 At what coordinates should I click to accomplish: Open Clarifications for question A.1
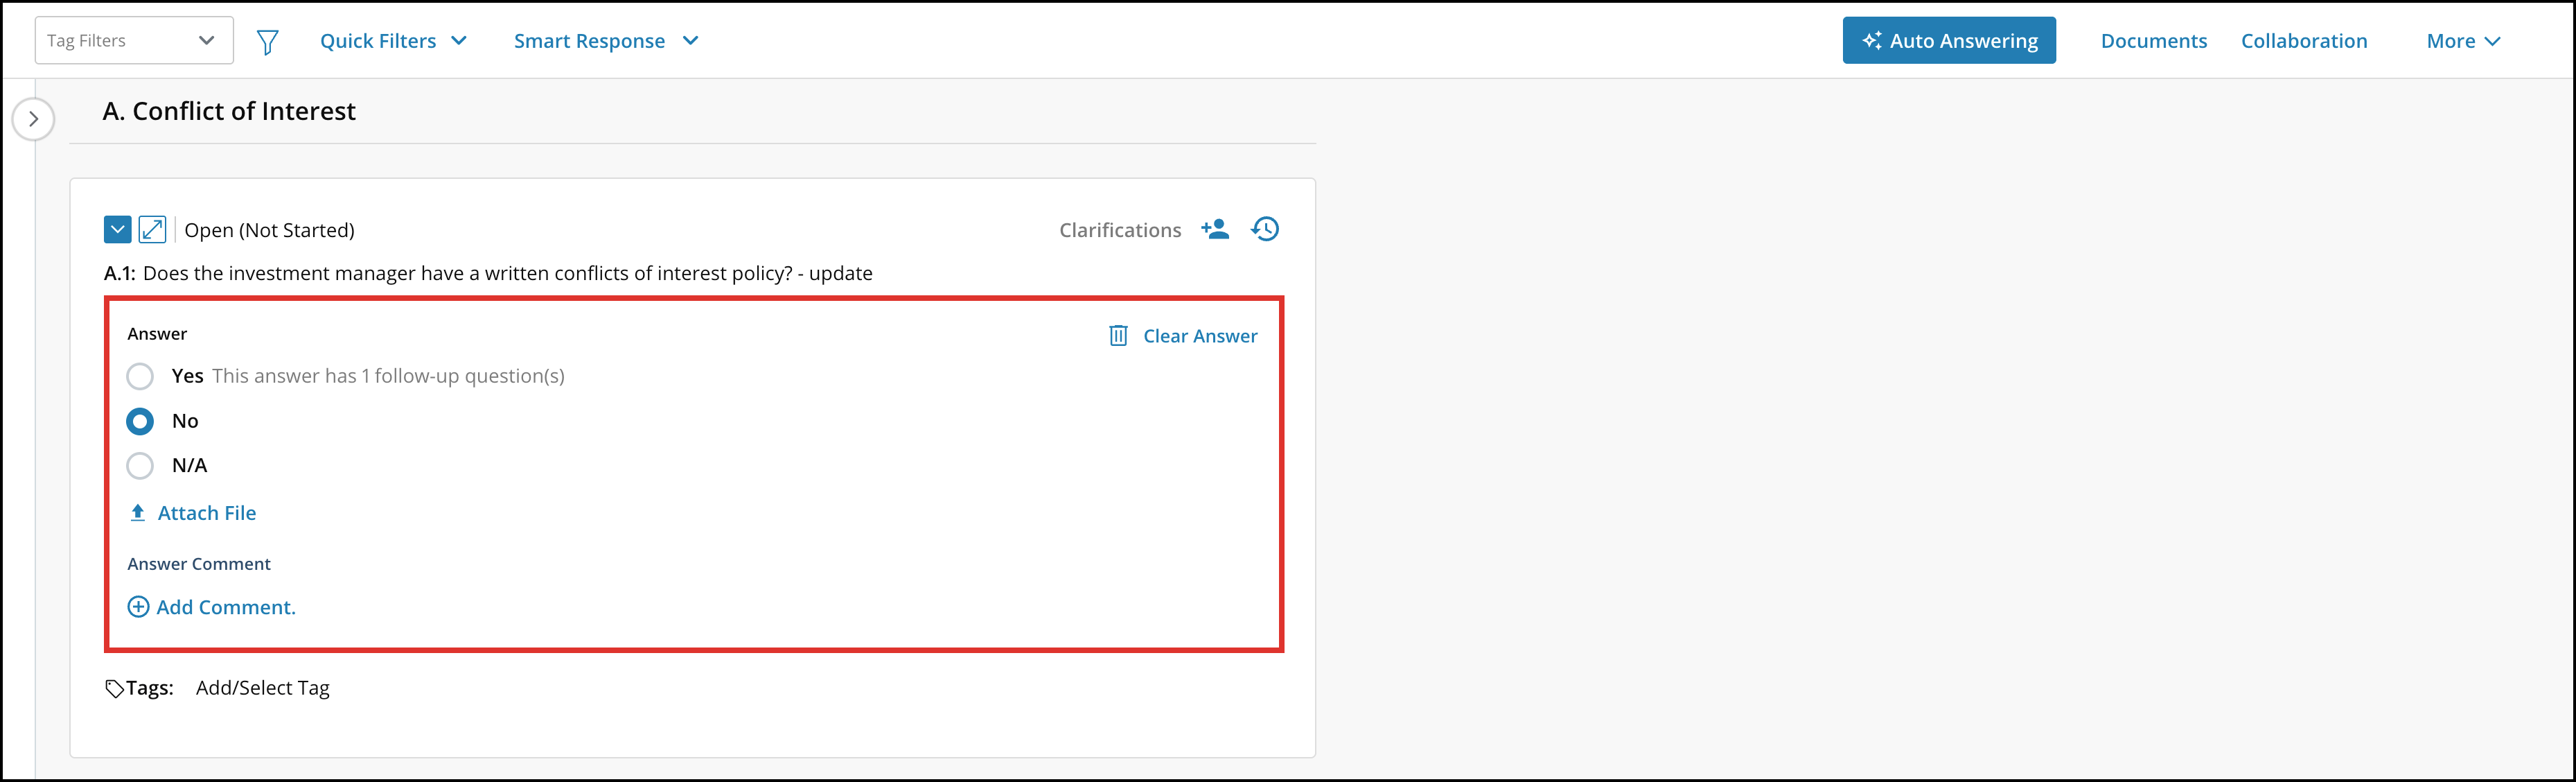coord(1120,230)
